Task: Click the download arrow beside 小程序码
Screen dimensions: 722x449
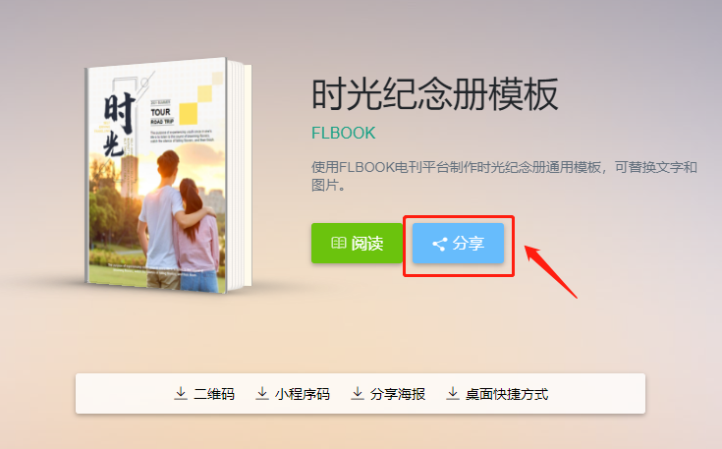Action: pyautogui.click(x=262, y=393)
